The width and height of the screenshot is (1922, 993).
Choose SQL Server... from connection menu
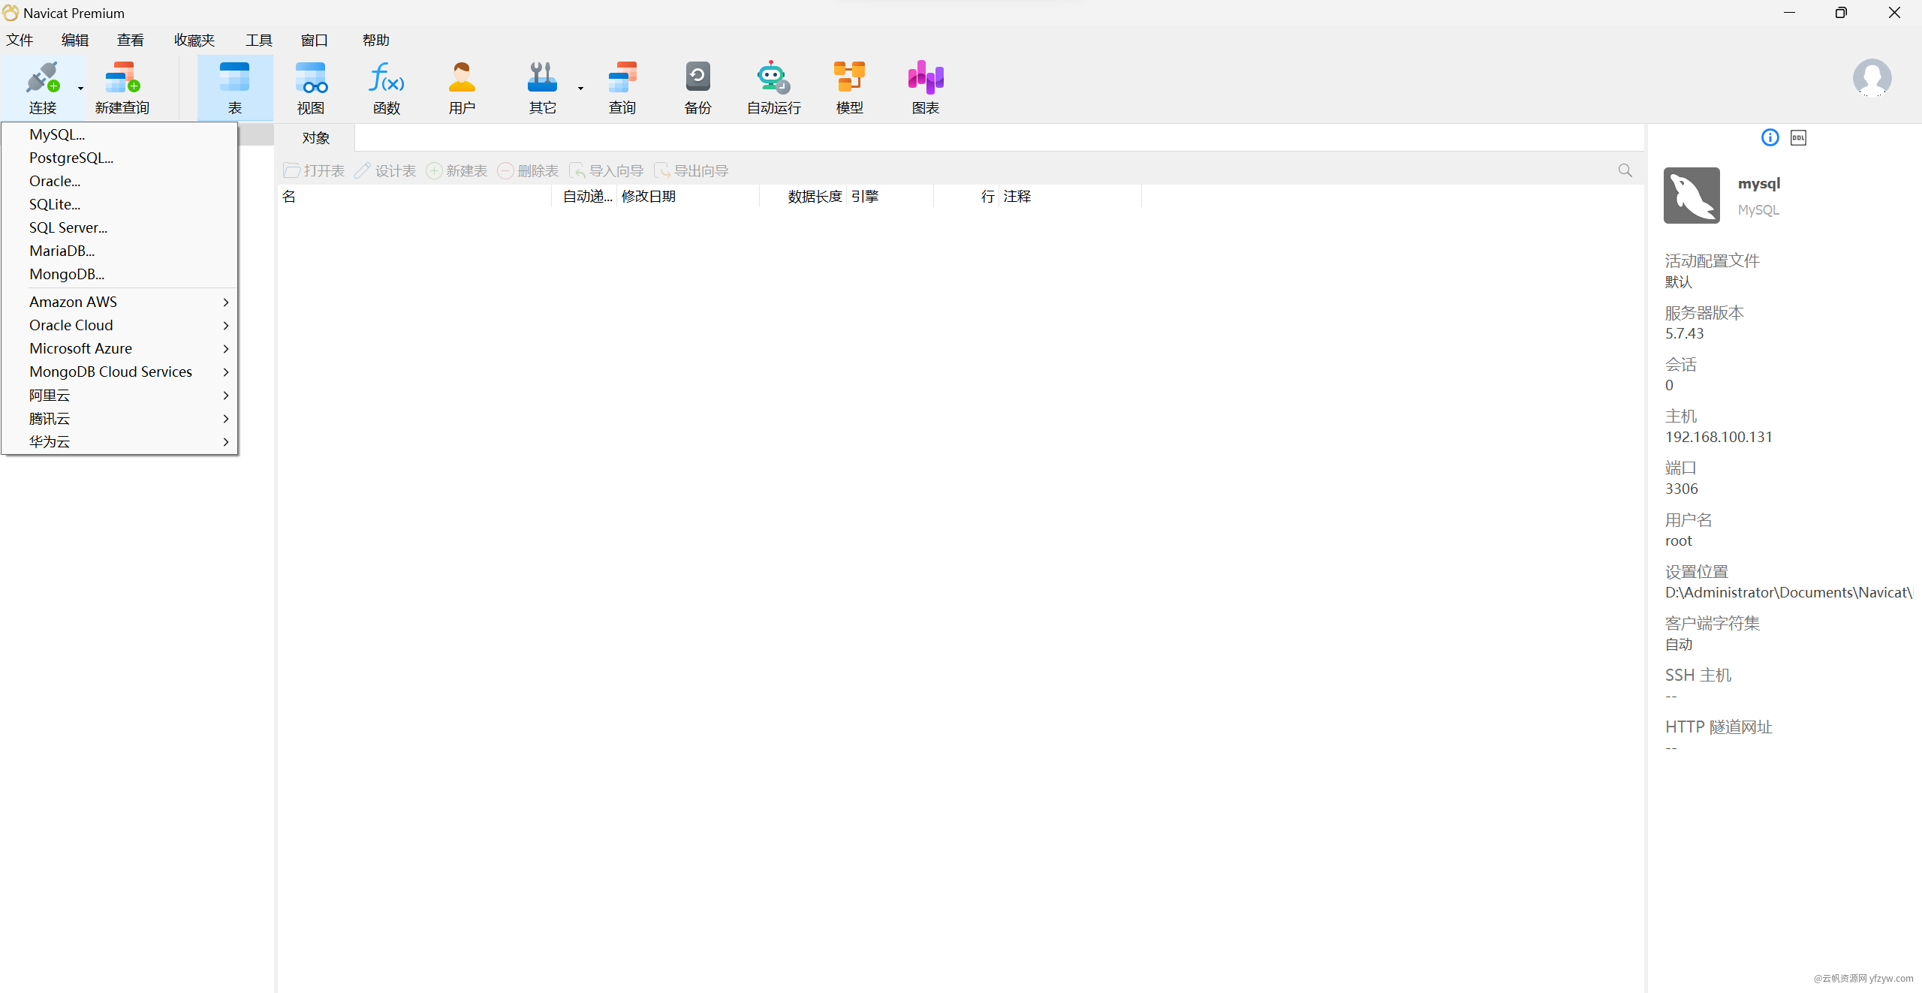[x=119, y=227]
